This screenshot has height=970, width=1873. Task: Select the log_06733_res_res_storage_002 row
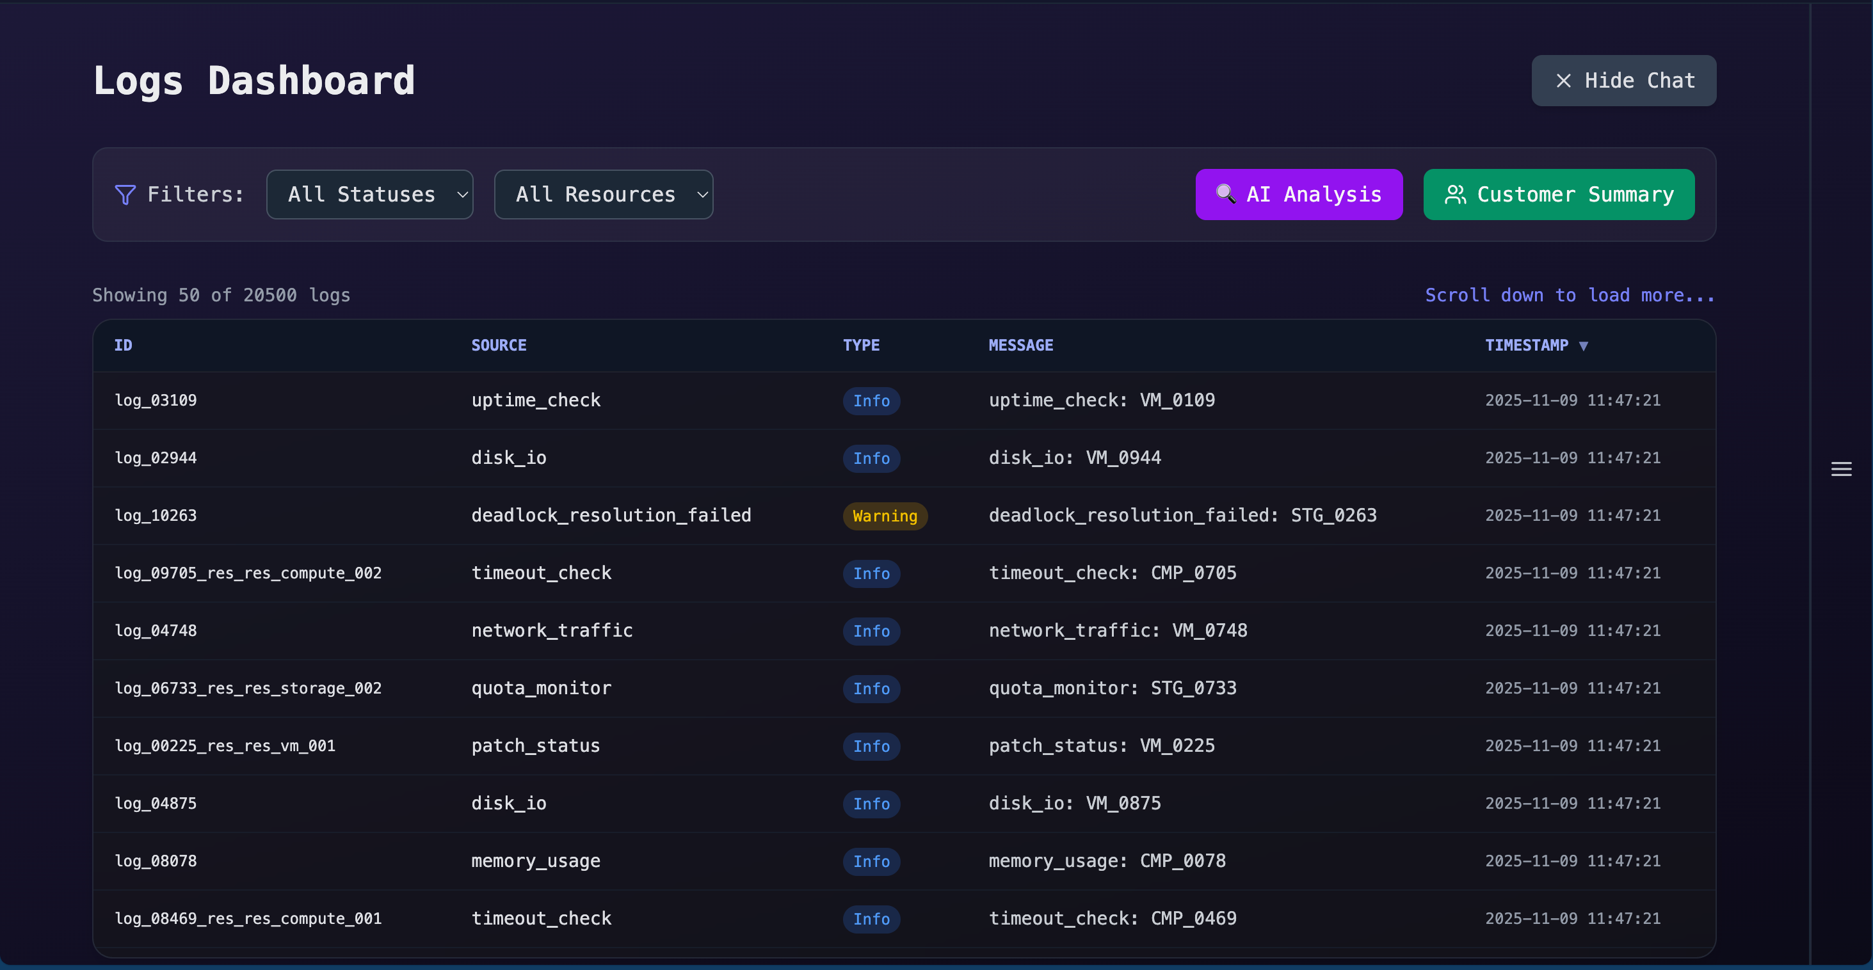coord(248,688)
